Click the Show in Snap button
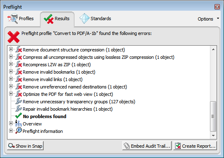Screen dimensions: 224x158 (25, 146)
